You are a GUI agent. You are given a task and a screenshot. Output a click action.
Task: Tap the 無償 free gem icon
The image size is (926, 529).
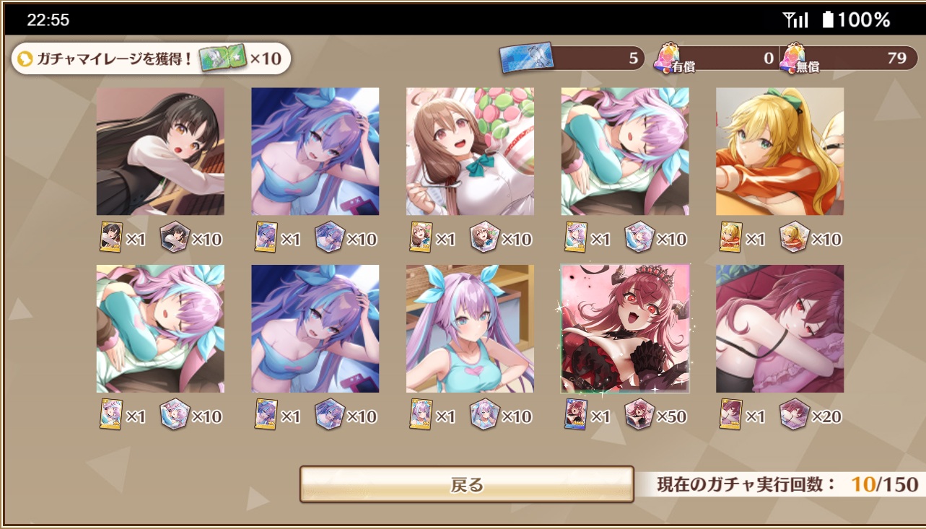coord(792,58)
